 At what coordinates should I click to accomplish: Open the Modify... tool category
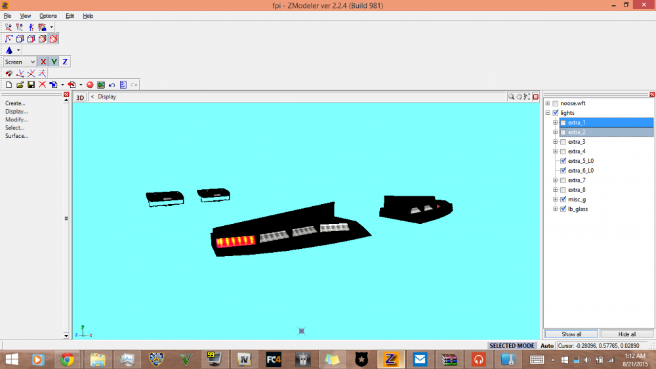[16, 119]
